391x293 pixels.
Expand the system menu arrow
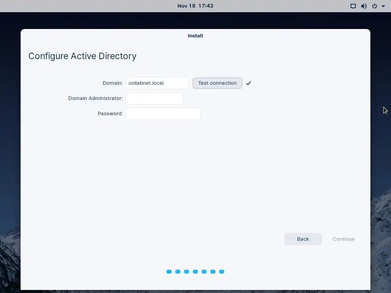[383, 6]
